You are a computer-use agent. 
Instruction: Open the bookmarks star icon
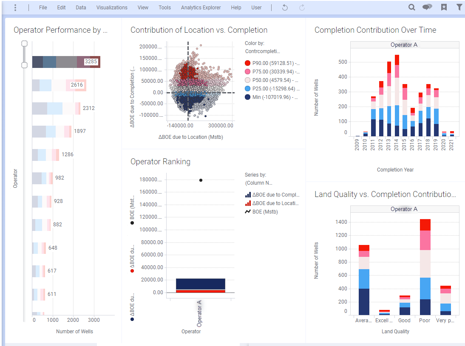(x=444, y=7)
